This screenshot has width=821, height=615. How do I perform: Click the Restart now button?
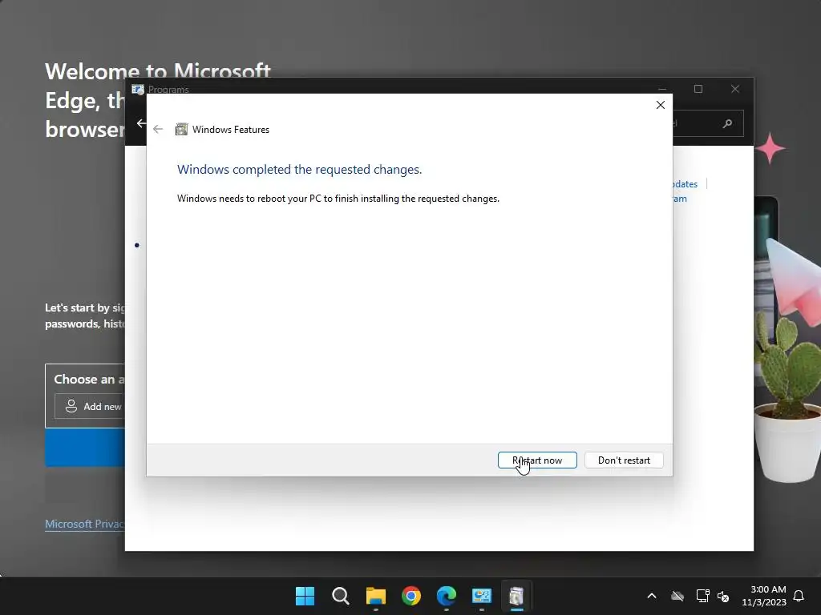click(x=537, y=460)
